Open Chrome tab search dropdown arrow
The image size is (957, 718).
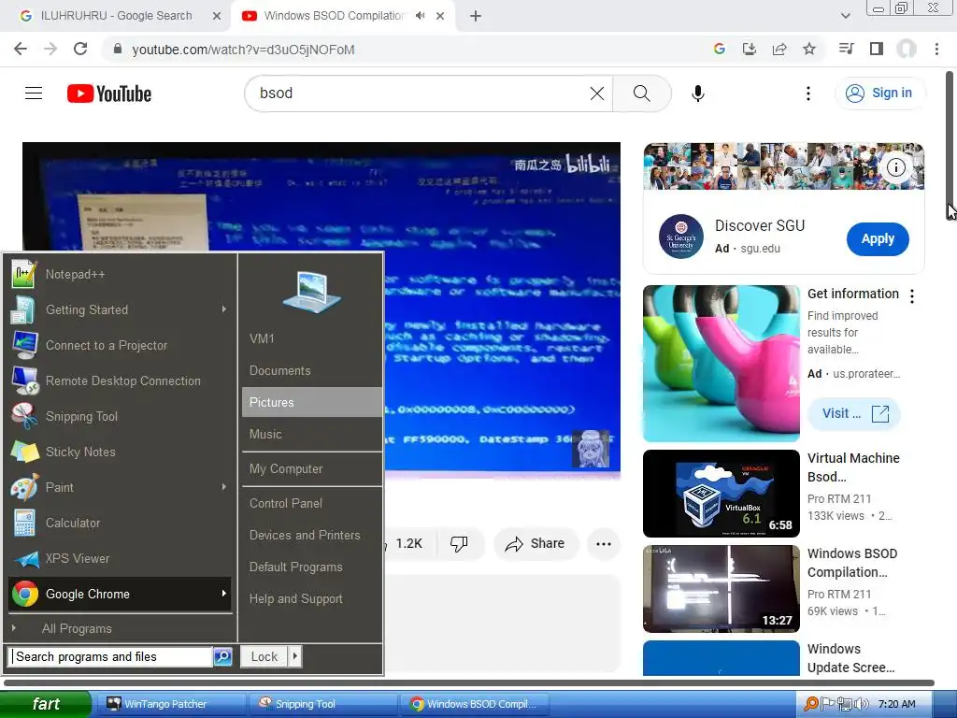tap(845, 16)
